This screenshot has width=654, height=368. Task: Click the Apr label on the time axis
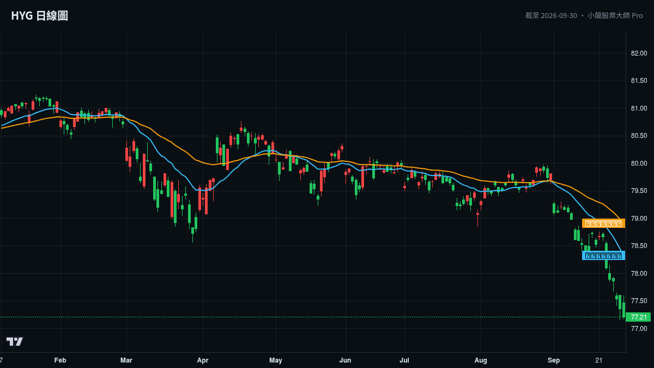point(203,360)
